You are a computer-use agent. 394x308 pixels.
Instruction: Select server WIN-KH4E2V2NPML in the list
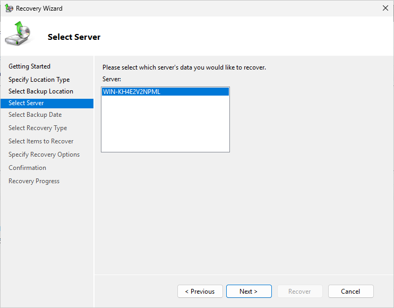(x=132, y=92)
